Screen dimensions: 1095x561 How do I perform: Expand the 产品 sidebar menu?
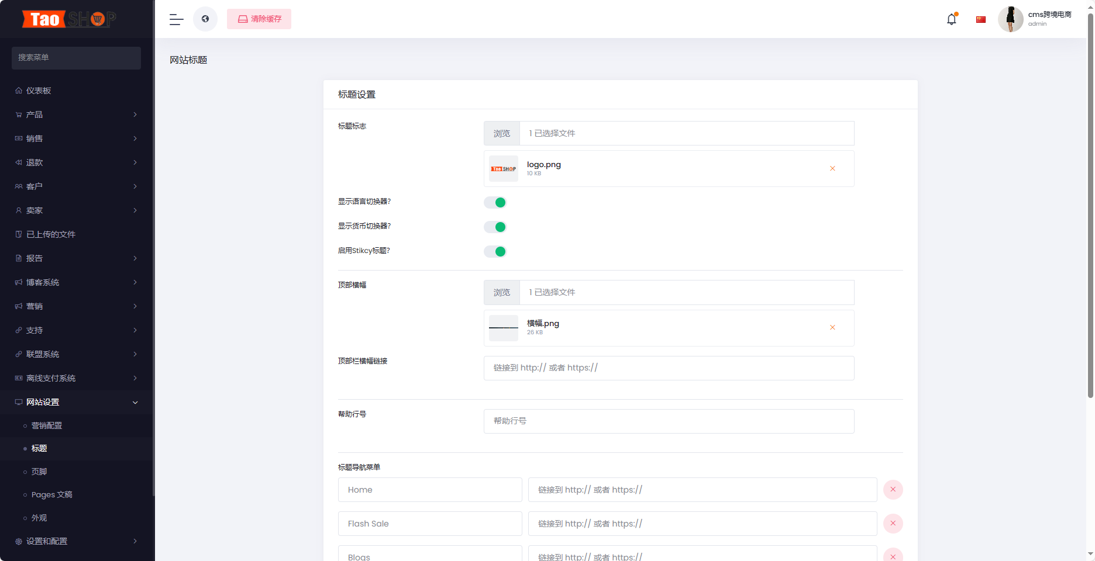pyautogui.click(x=76, y=115)
